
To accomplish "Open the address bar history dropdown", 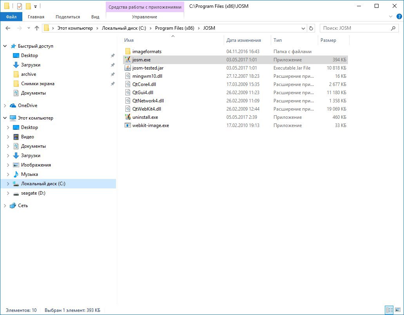I will [303, 28].
